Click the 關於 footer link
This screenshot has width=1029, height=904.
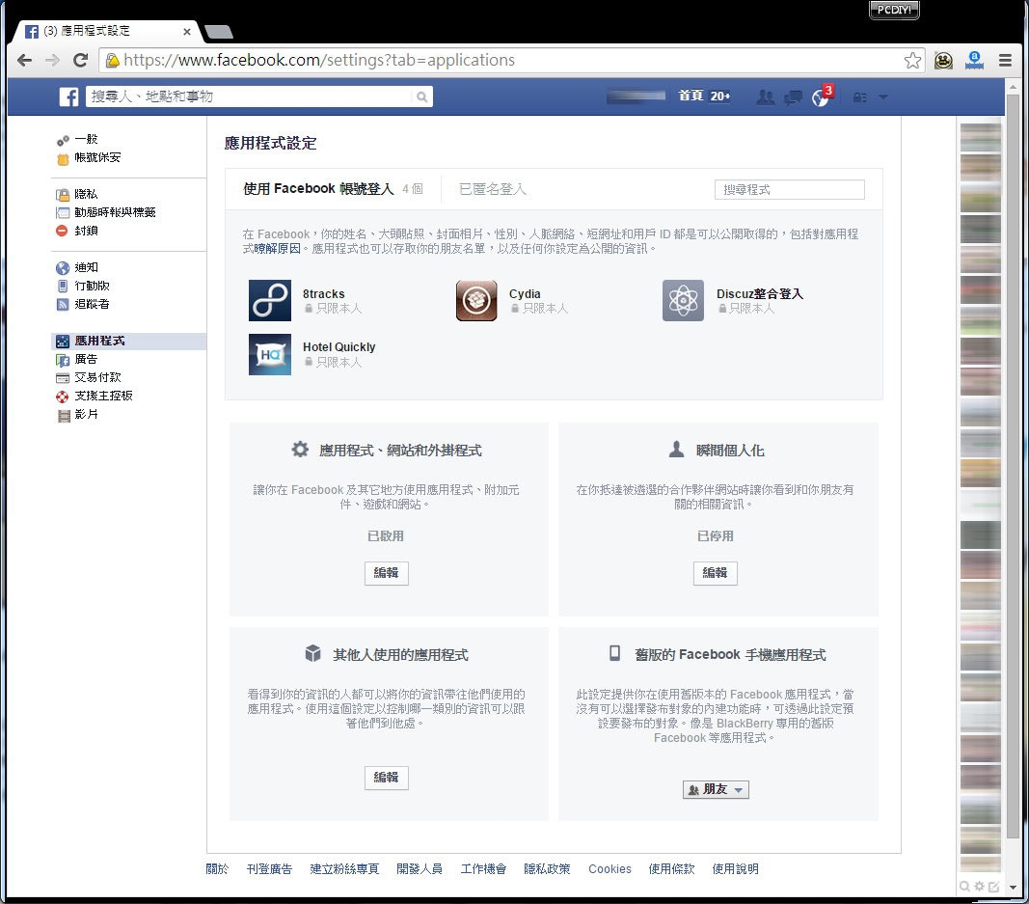click(217, 869)
